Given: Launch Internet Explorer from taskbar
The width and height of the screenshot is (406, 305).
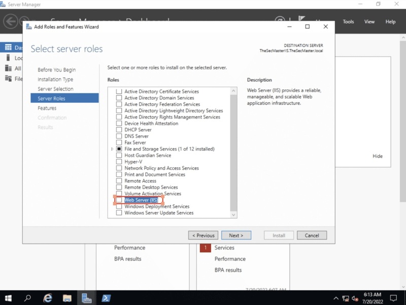Looking at the screenshot, I should tap(48, 298).
